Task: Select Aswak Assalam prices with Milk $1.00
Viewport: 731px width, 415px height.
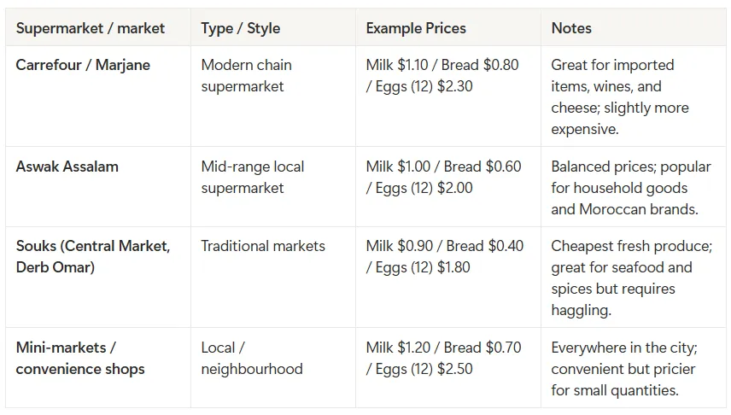Action: [443, 178]
